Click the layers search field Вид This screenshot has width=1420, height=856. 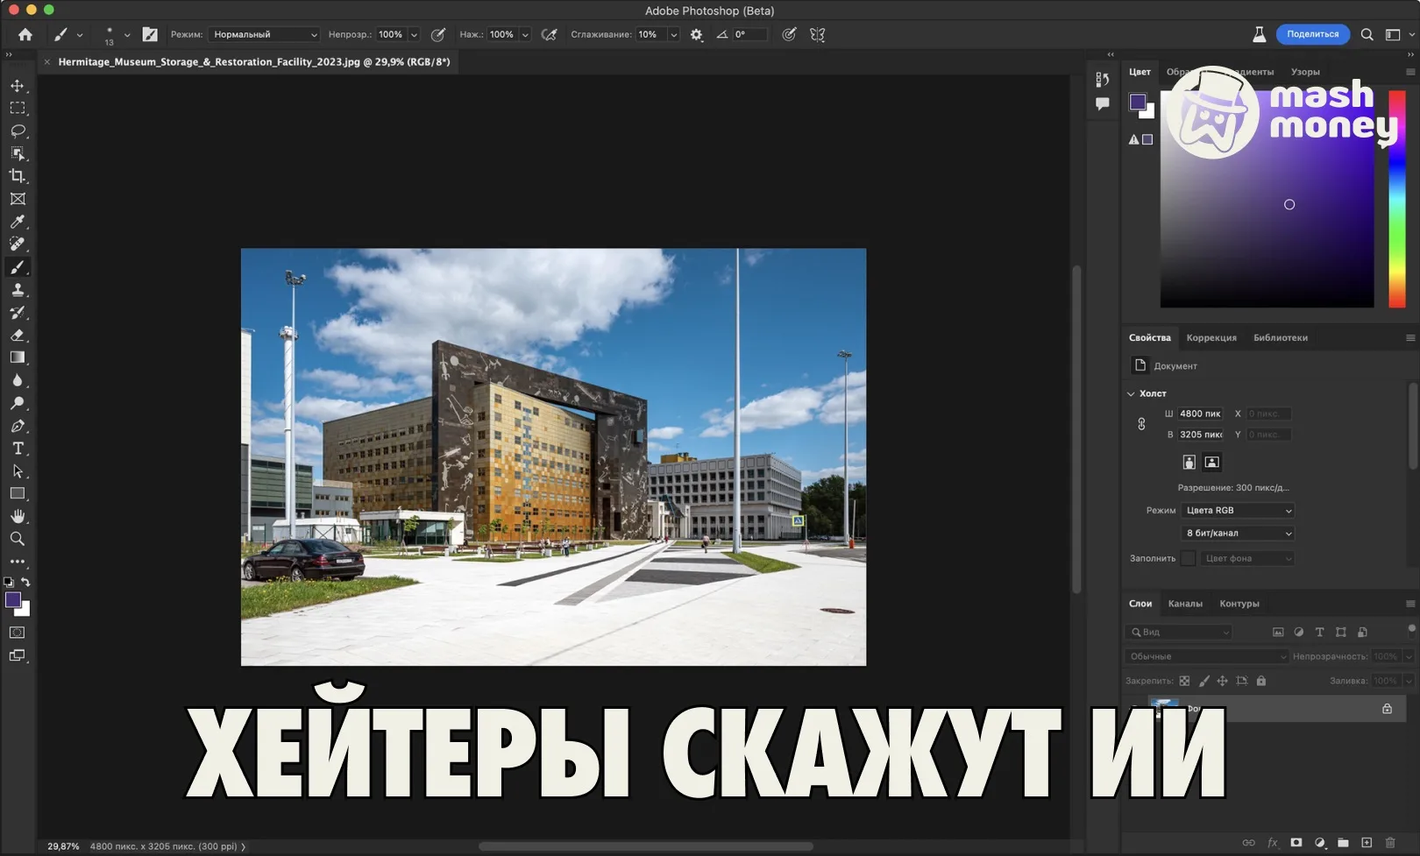tap(1179, 632)
